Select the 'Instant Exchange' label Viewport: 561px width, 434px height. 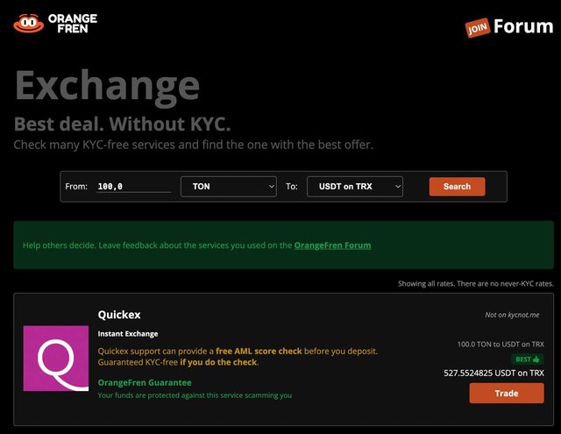click(128, 334)
